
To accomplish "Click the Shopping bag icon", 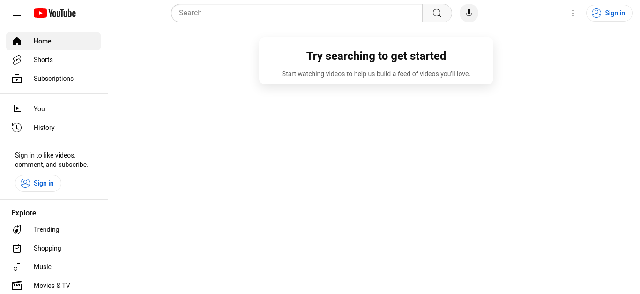I will coord(17,248).
